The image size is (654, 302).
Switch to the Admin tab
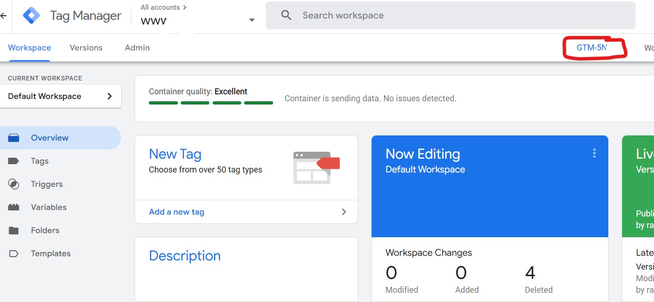click(137, 48)
